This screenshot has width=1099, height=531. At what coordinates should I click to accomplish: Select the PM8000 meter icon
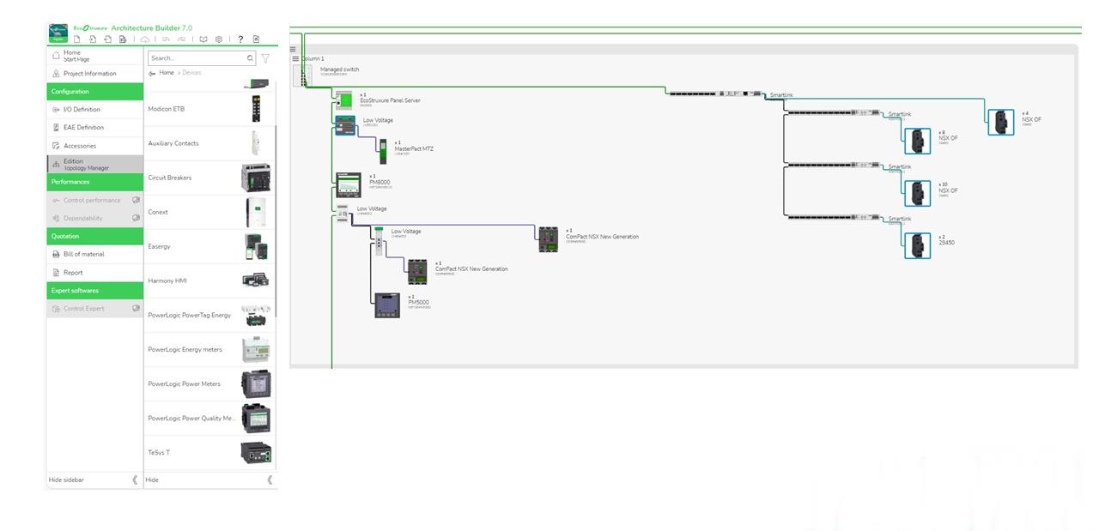pyautogui.click(x=348, y=184)
